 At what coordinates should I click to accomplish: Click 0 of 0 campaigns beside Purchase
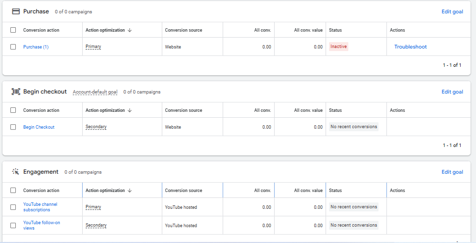tap(73, 11)
